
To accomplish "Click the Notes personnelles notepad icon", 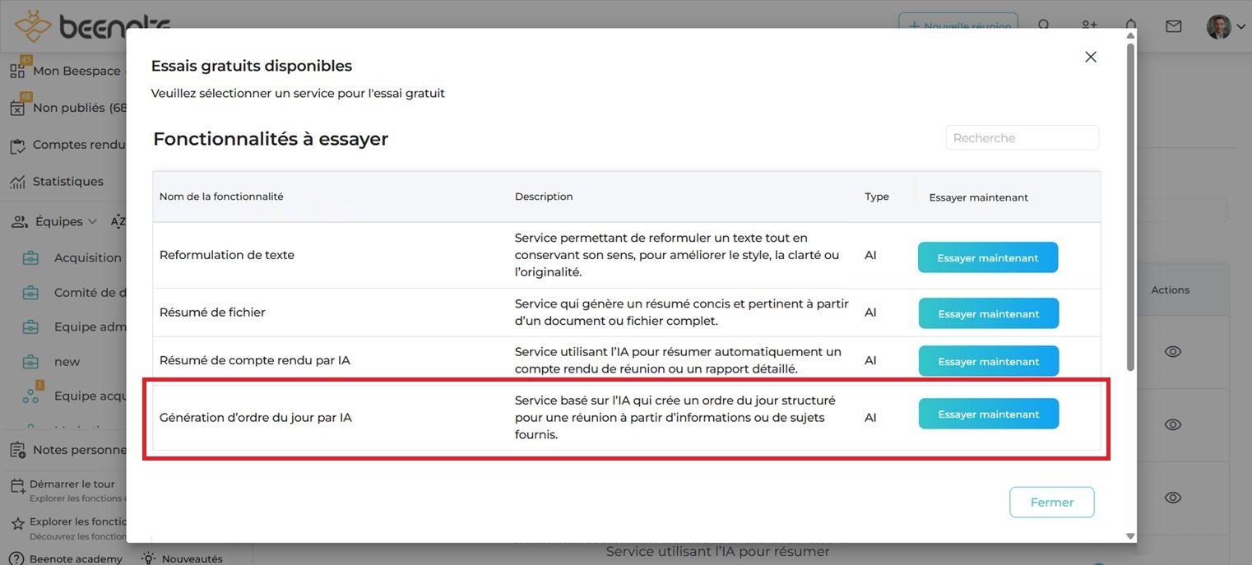I will pyautogui.click(x=17, y=450).
